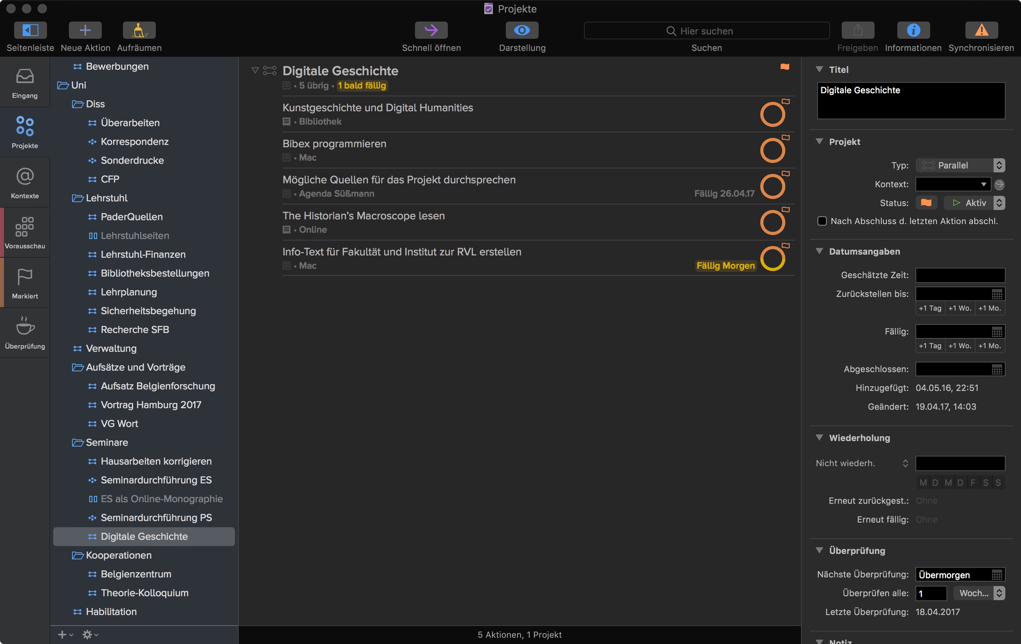Image resolution: width=1021 pixels, height=644 pixels.
Task: Collapse the Digitale Geschichte project triangle
Action: 255,71
